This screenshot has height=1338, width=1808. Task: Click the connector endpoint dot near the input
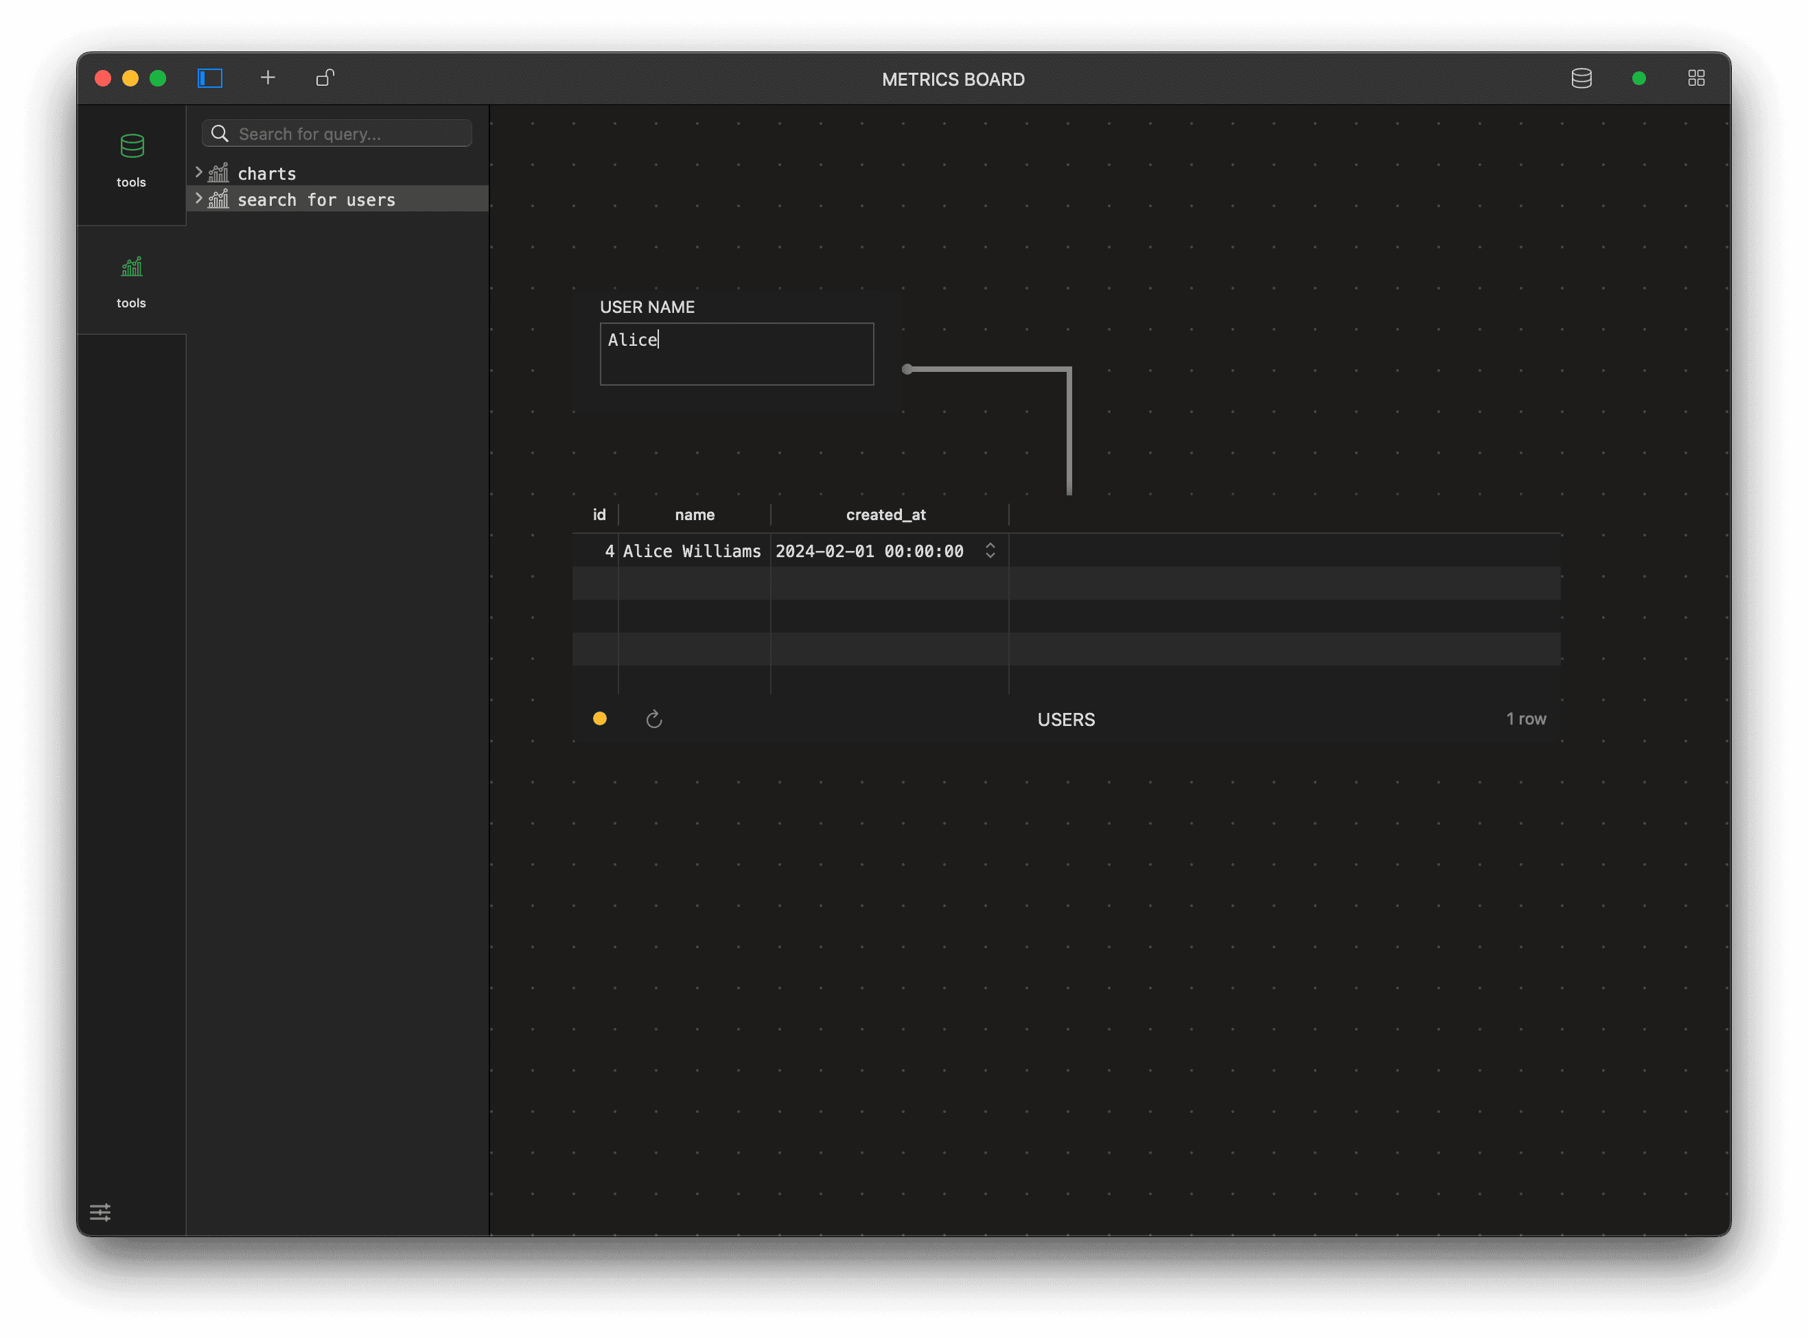click(x=907, y=369)
